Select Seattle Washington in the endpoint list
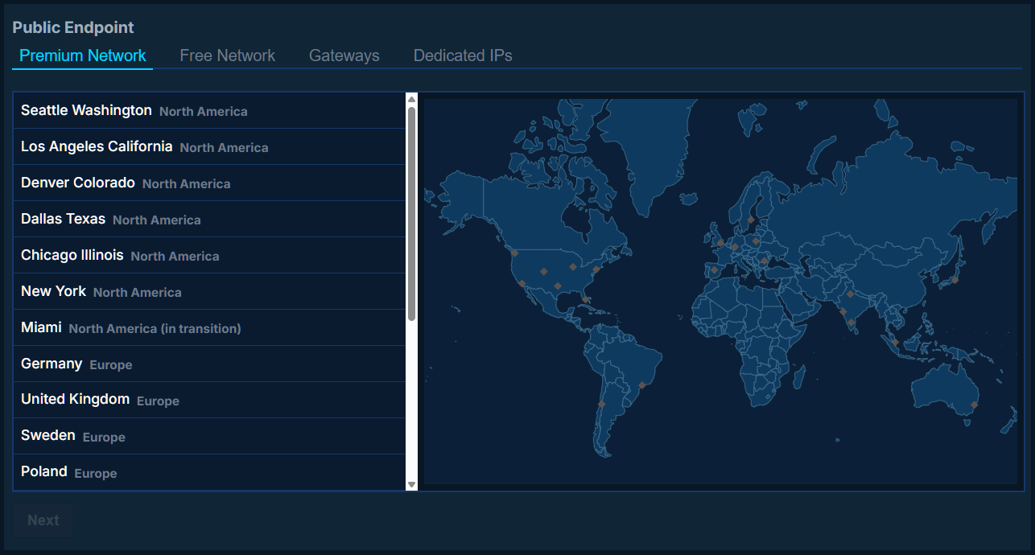 [x=209, y=110]
